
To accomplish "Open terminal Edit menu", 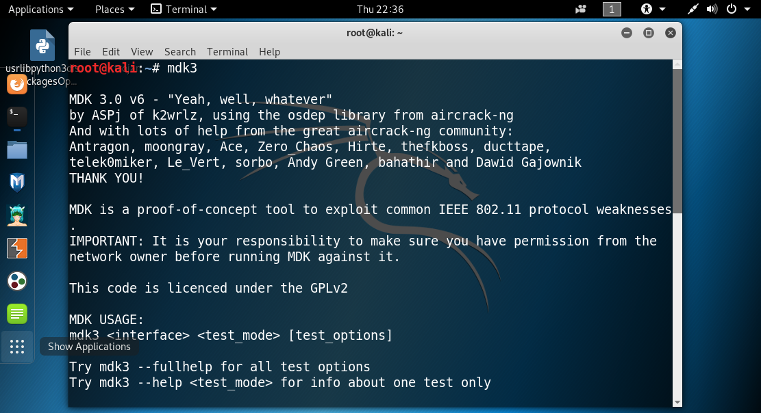I will (111, 52).
